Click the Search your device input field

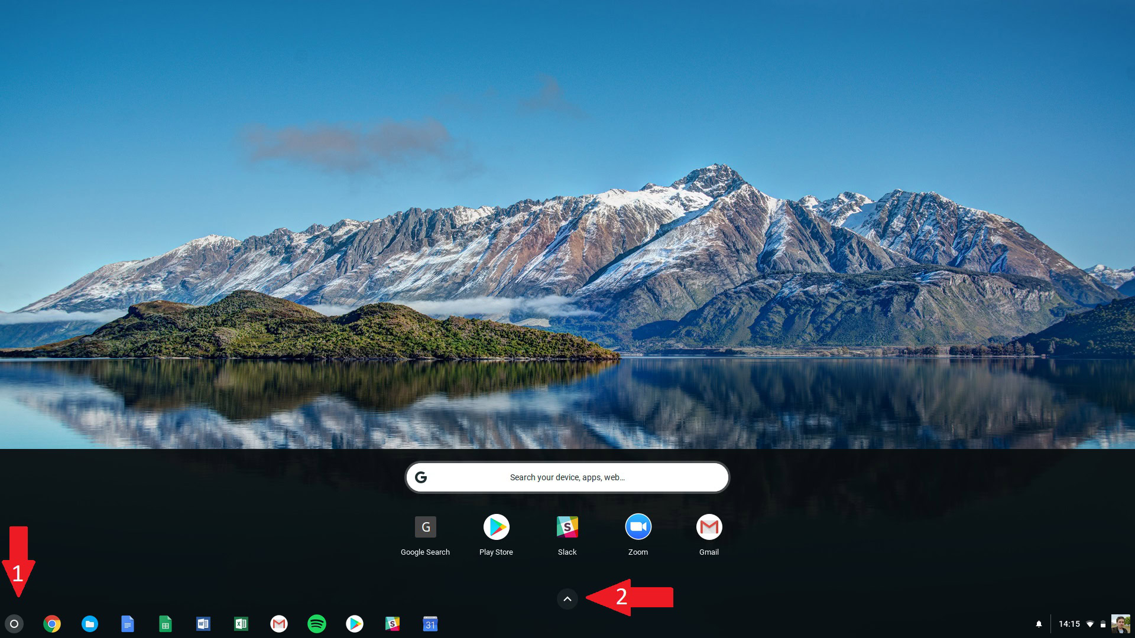click(567, 477)
